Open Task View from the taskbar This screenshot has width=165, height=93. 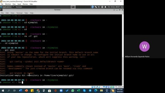tap(14, 91)
